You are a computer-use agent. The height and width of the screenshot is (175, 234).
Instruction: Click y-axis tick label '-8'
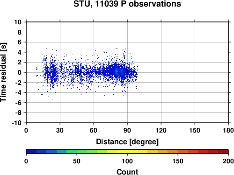pos(18,113)
